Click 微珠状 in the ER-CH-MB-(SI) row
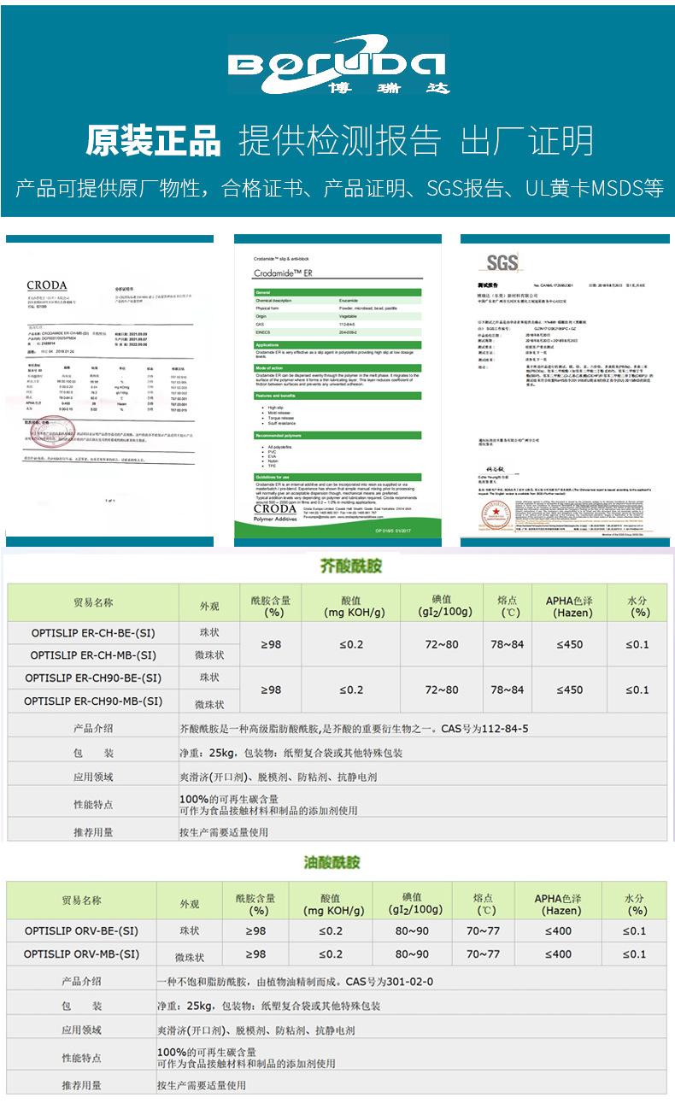This screenshot has height=1115, width=675. (x=209, y=656)
